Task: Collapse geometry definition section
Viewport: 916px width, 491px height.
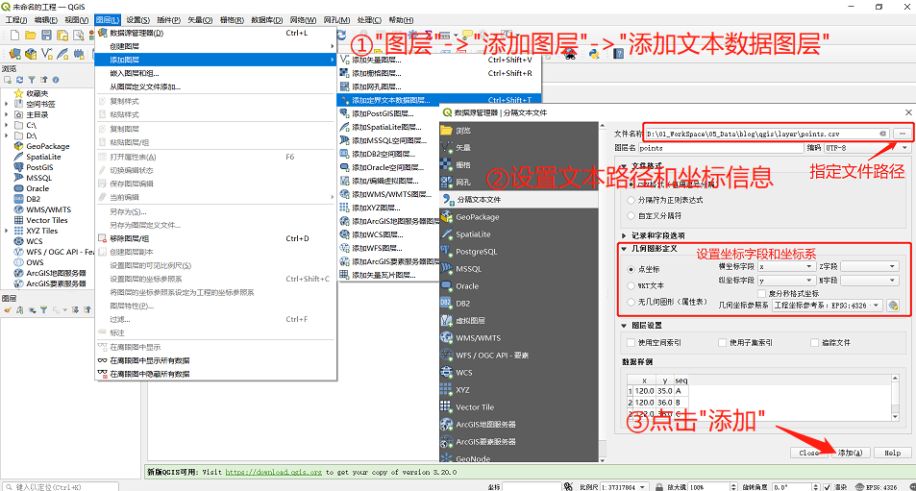Action: (x=624, y=249)
